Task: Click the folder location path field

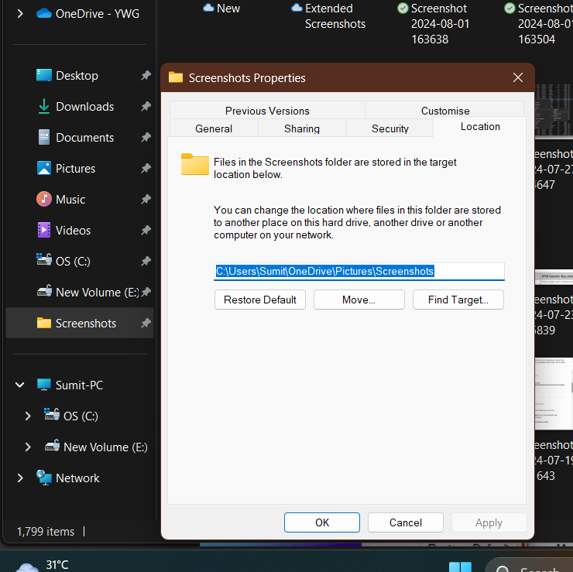Action: (x=359, y=272)
